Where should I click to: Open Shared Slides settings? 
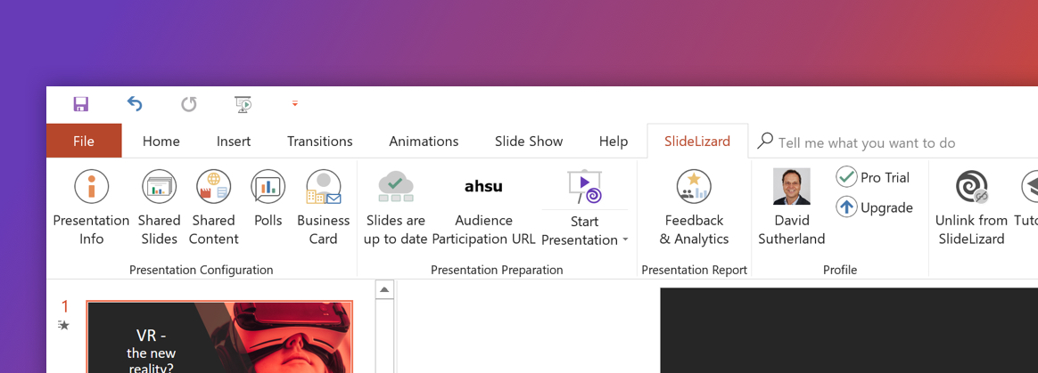tap(159, 208)
